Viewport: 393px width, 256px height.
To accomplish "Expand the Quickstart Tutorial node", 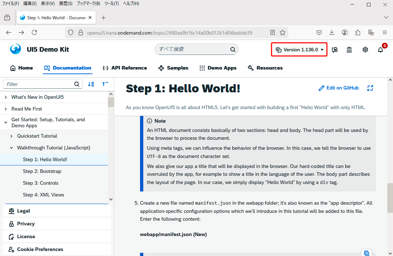I will click(x=11, y=136).
